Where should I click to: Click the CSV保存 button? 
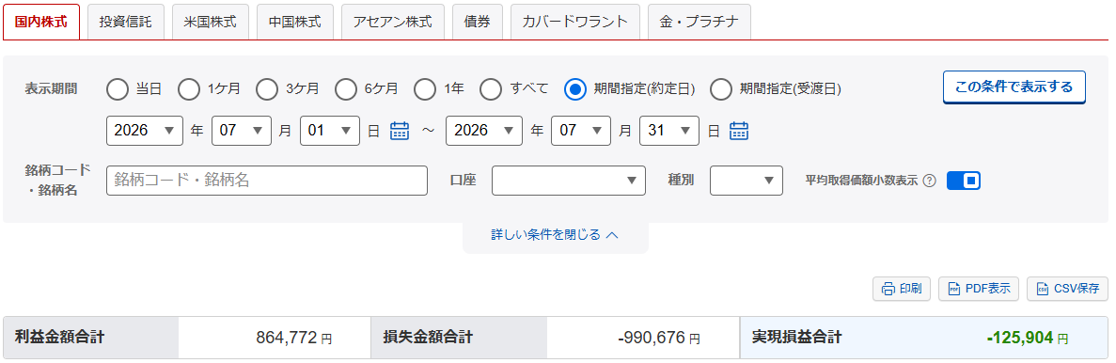pyautogui.click(x=1068, y=289)
